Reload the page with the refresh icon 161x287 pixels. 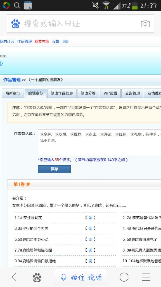124,277
